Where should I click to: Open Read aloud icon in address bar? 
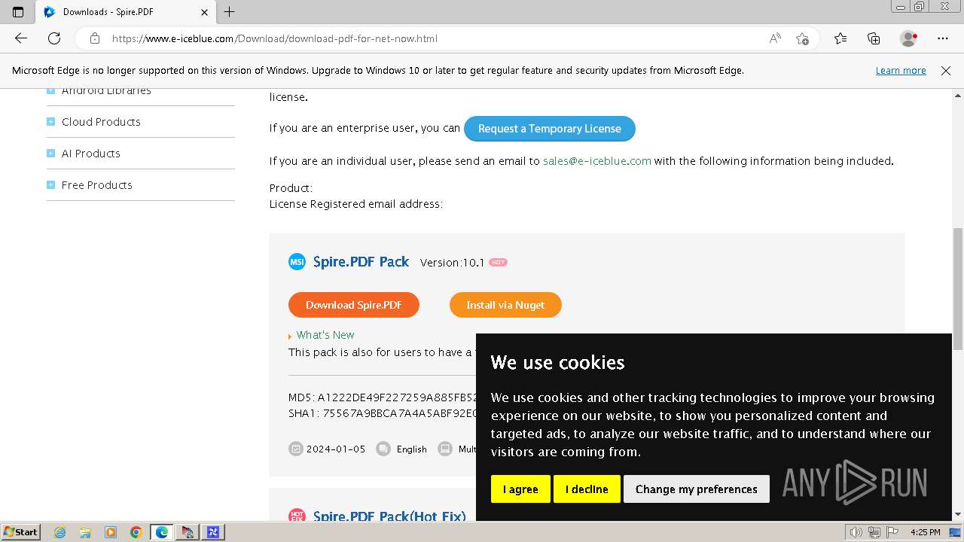[775, 38]
